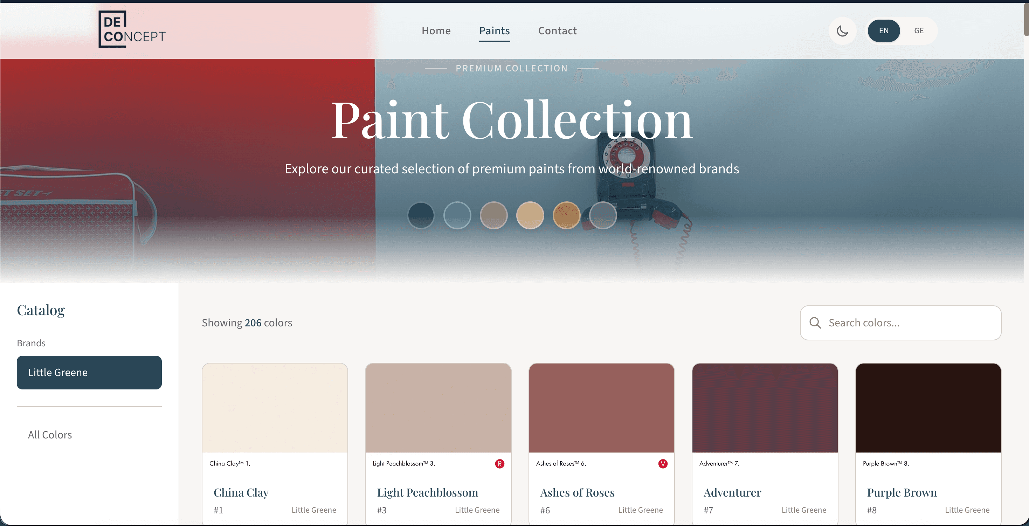
Task: Open the Purple Brown swatch
Action: [x=928, y=408]
